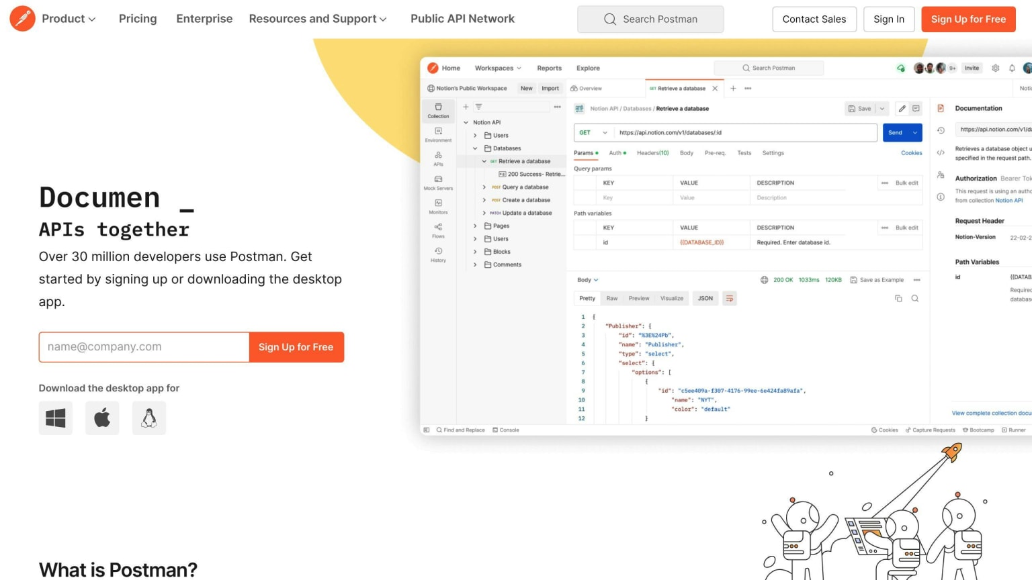The width and height of the screenshot is (1032, 580).
Task: Select the Query a database request
Action: [521, 187]
